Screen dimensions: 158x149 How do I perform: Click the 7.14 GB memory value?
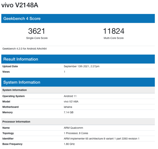click(x=69, y=112)
